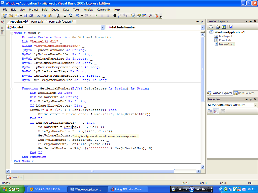This screenshot has width=258, height=193.
Task: Open the Debug menu
Action: (x=55, y=10)
